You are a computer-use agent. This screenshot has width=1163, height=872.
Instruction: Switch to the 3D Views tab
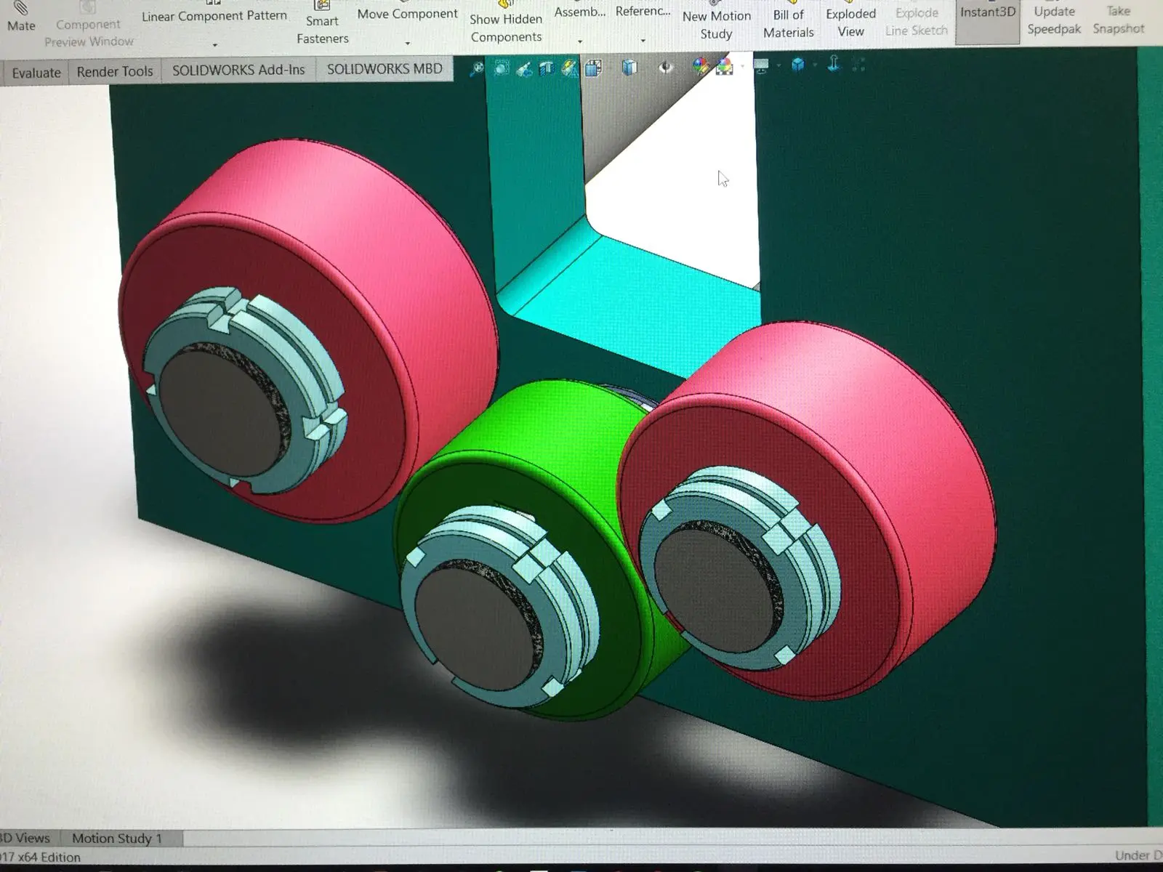(x=27, y=838)
